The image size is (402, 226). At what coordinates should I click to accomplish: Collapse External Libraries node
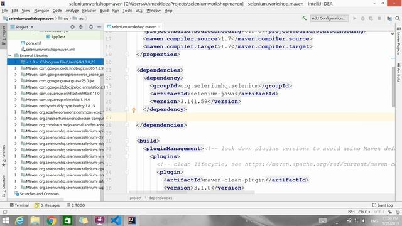tap(10, 56)
